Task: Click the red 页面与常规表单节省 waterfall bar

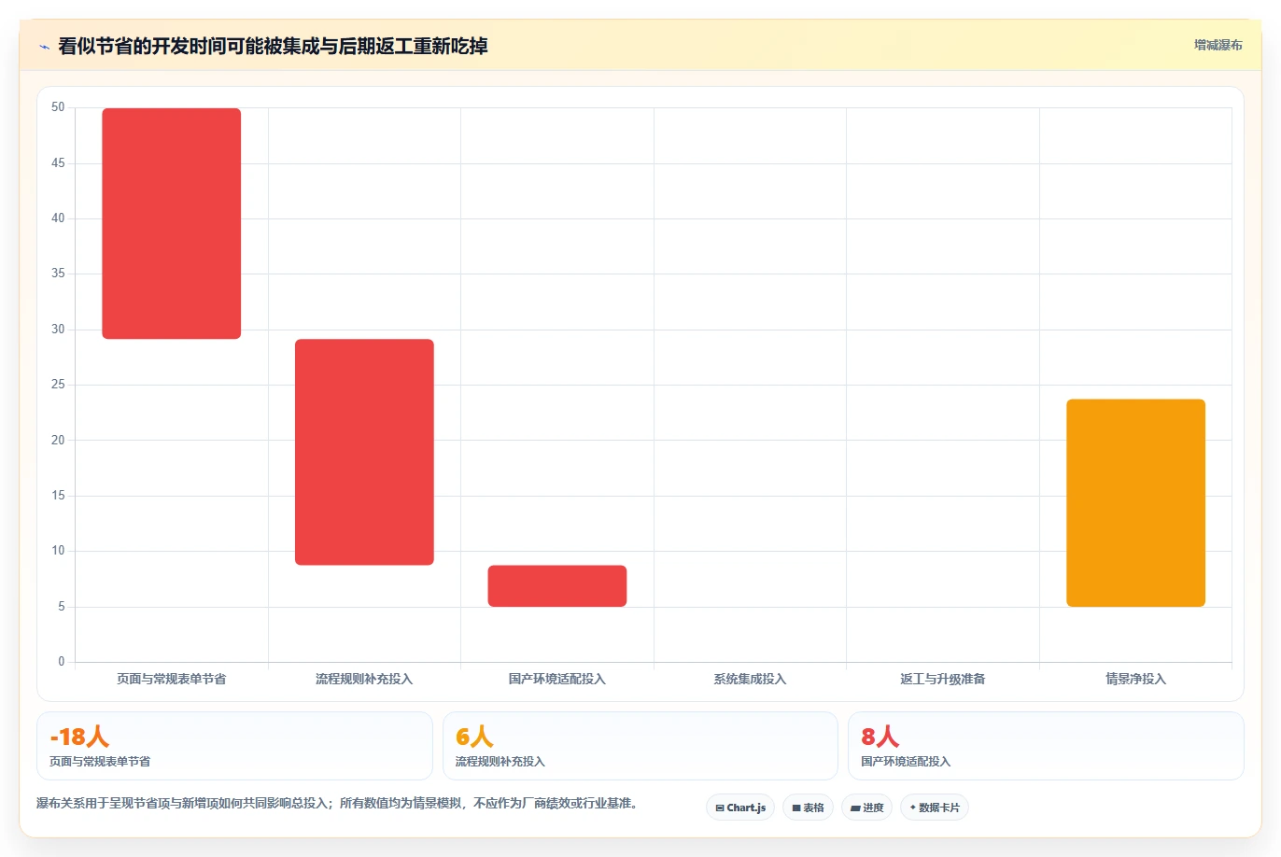Action: 172,223
